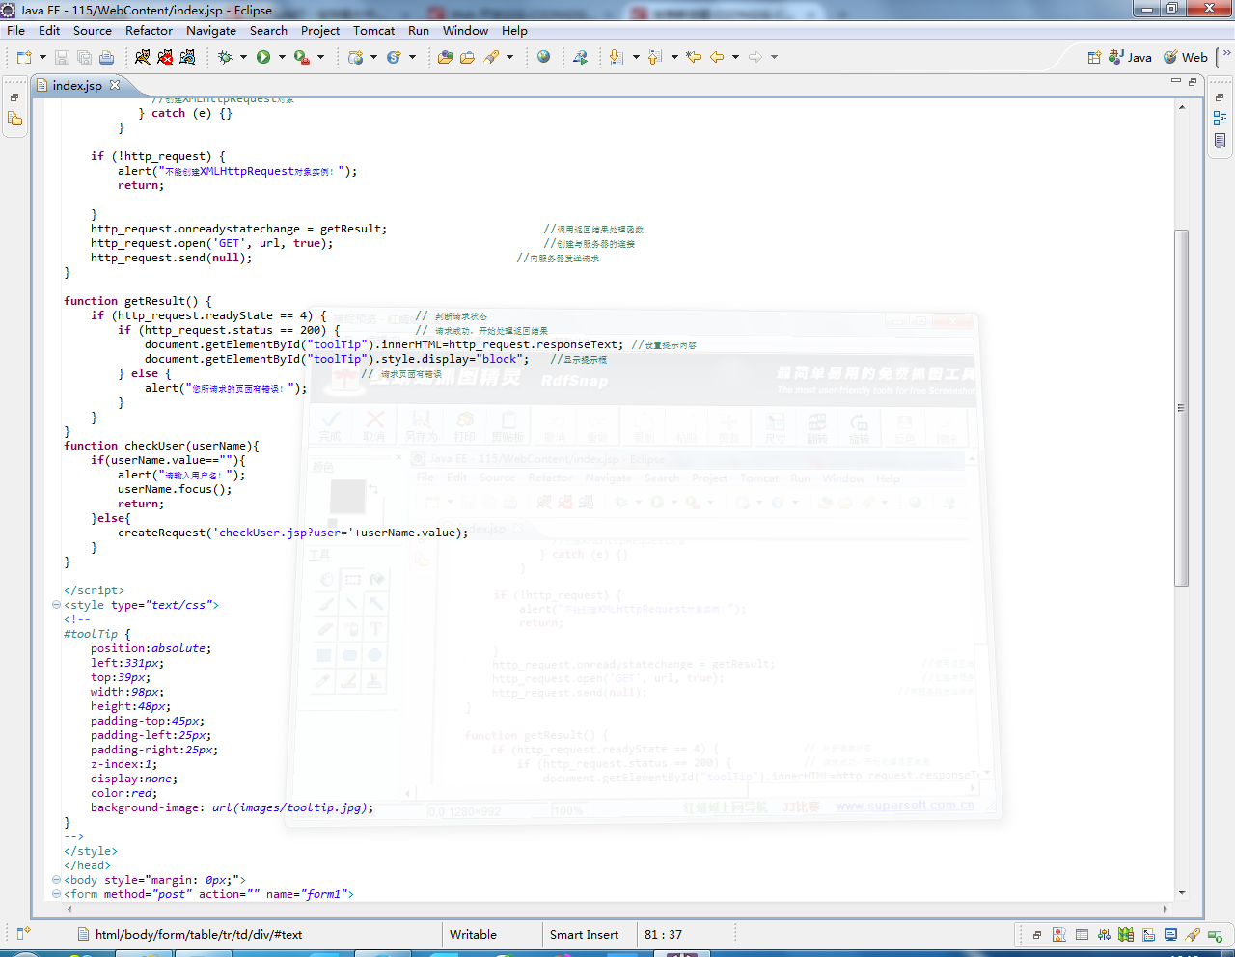Click the green Run button icon
1235x957 pixels.
pos(263,57)
